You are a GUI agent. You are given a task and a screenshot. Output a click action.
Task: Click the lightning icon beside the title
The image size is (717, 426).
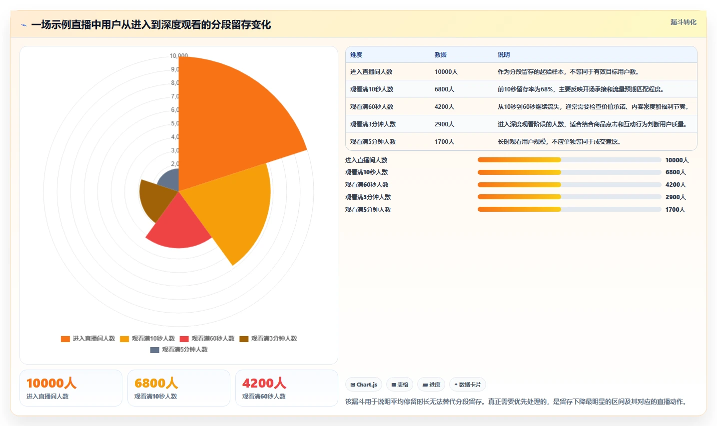(x=23, y=25)
